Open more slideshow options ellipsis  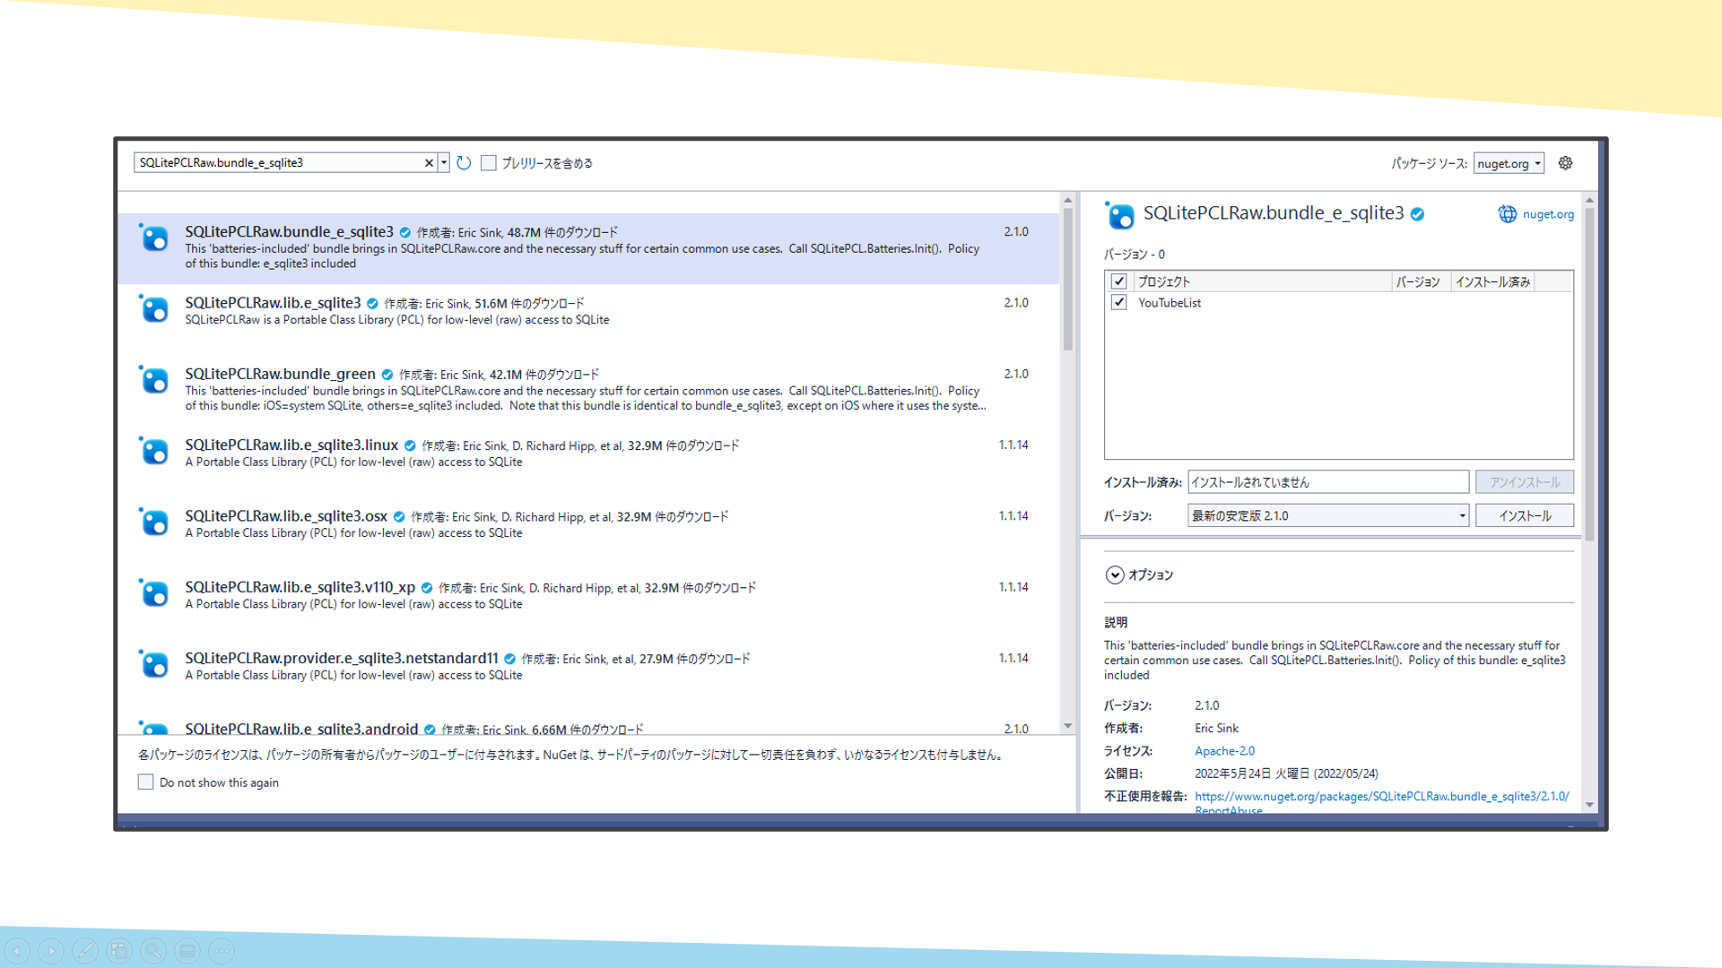point(222,950)
